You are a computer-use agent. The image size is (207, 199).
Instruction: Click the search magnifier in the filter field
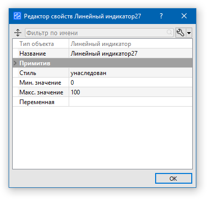[169, 32]
